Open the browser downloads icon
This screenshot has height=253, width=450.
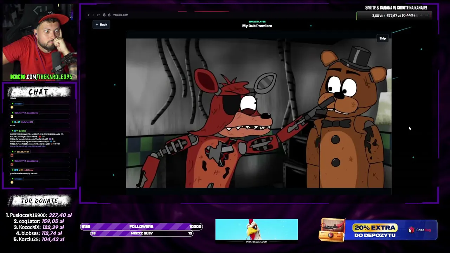pos(422,15)
